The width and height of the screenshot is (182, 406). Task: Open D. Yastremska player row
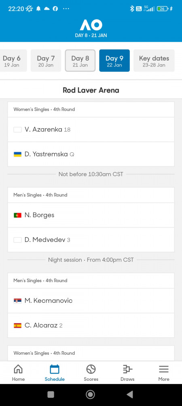click(91, 154)
